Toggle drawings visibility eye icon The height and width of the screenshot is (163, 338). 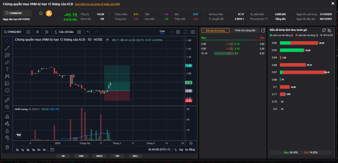coord(7,137)
